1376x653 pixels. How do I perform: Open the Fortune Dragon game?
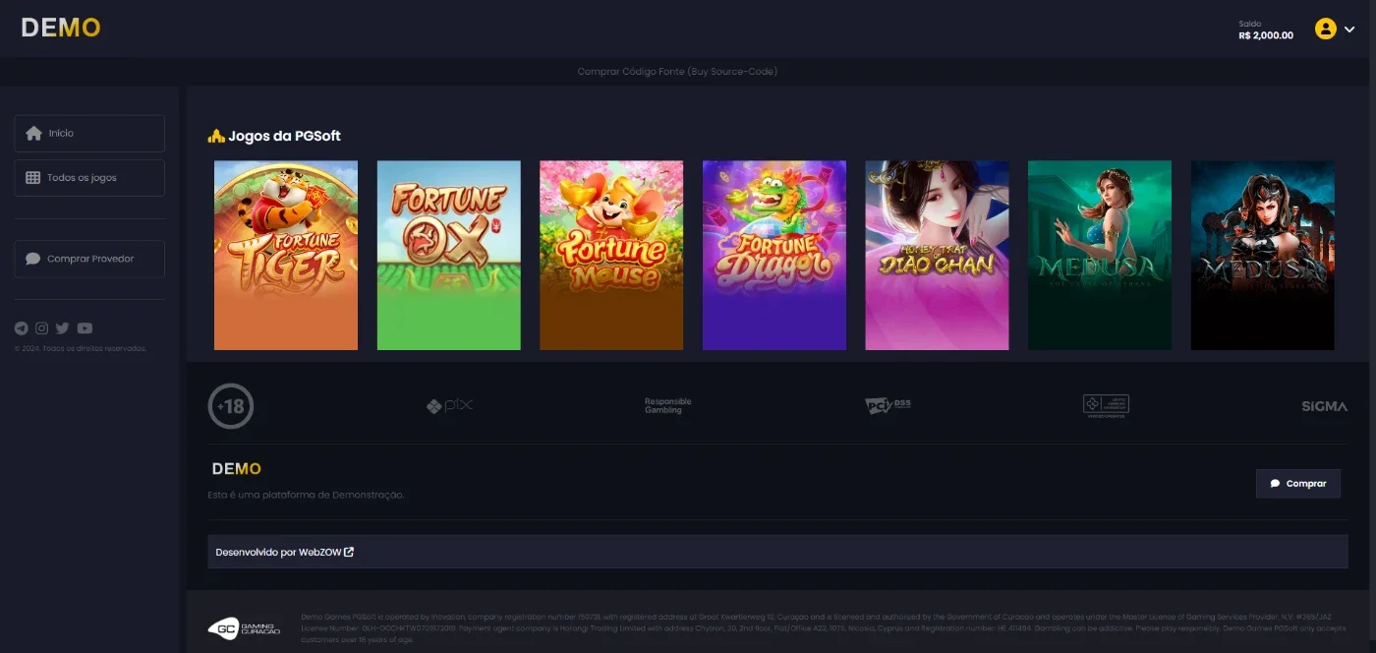point(774,256)
